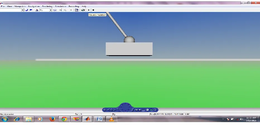Click the left arrow on navigation wheel
The height and width of the screenshot is (126, 260).
pyautogui.click(x=121, y=107)
